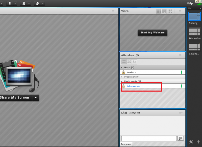The width and height of the screenshot is (202, 147).
Task: Open the Video pod options menu
Action: [x=181, y=11]
